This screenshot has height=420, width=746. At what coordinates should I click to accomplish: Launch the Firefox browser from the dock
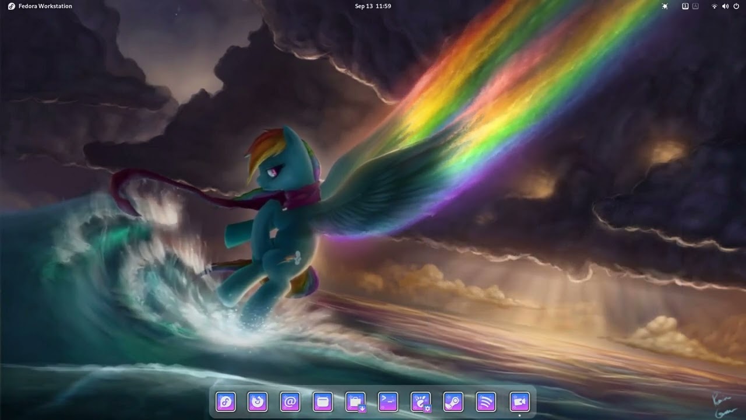tap(258, 401)
